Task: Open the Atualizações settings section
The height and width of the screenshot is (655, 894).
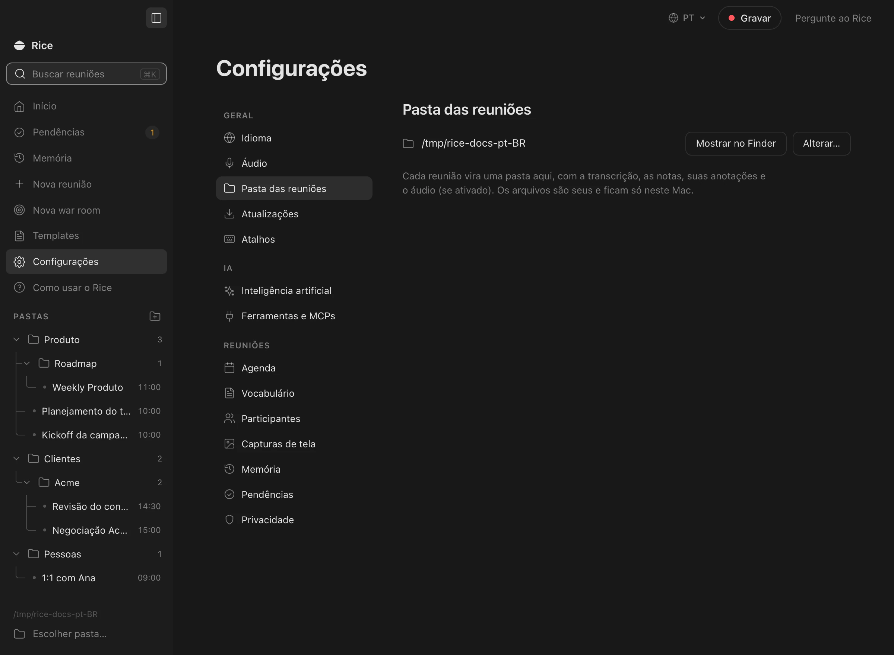Action: tap(294, 214)
